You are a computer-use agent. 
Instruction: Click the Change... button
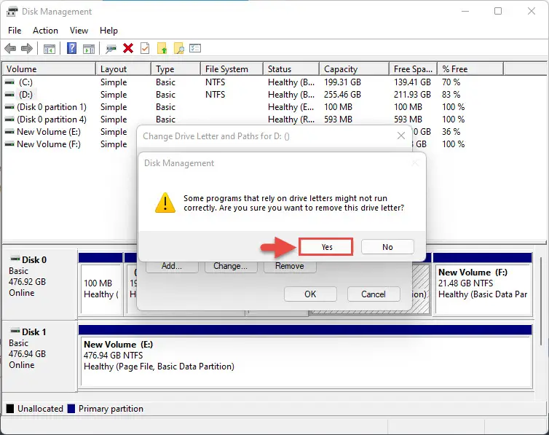coord(231,266)
